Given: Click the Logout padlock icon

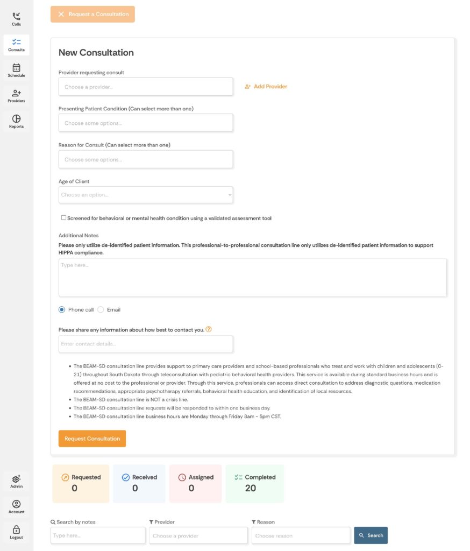Looking at the screenshot, I should click(16, 530).
